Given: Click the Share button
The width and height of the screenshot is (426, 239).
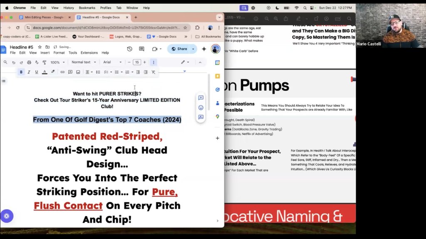Looking at the screenshot, I should pos(179,49).
